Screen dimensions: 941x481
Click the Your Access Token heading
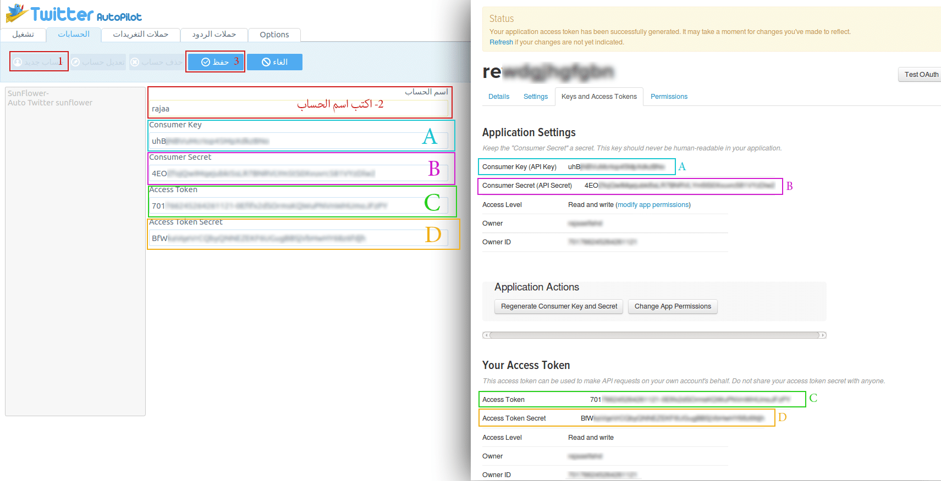pos(526,365)
